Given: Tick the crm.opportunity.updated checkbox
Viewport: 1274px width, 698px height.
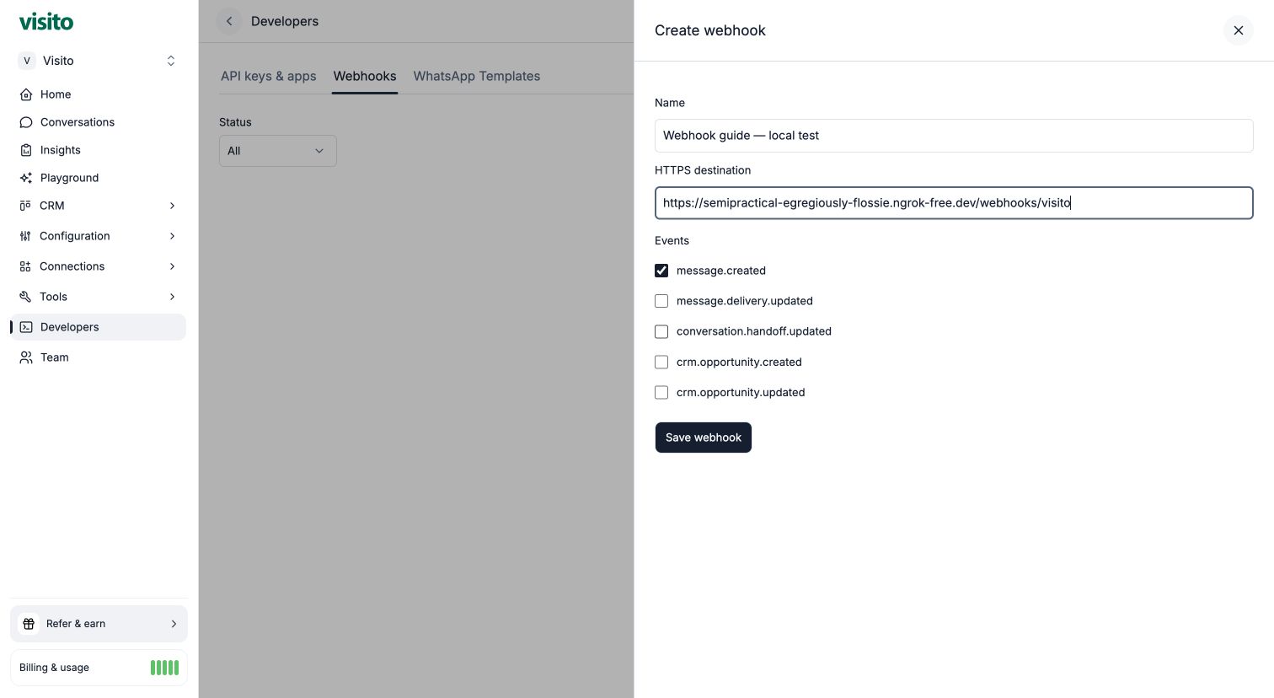Looking at the screenshot, I should (661, 392).
